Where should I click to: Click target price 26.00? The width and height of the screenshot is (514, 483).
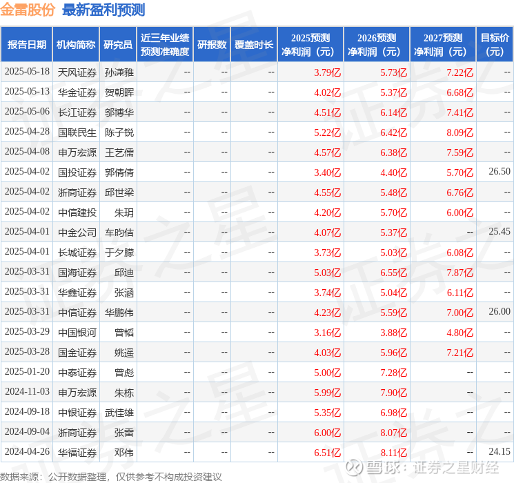[x=500, y=311]
